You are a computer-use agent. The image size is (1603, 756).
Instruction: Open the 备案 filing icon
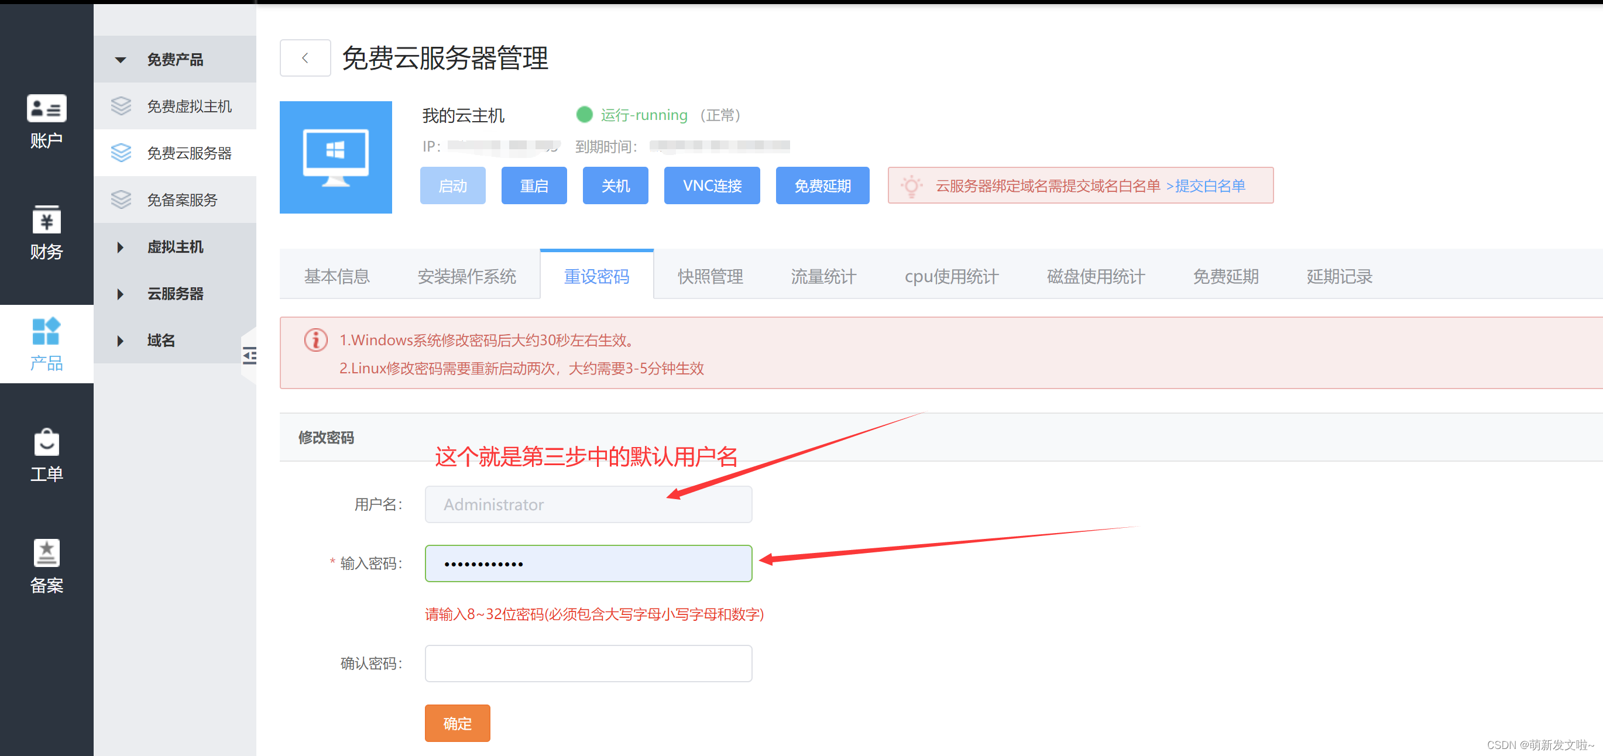click(x=47, y=566)
